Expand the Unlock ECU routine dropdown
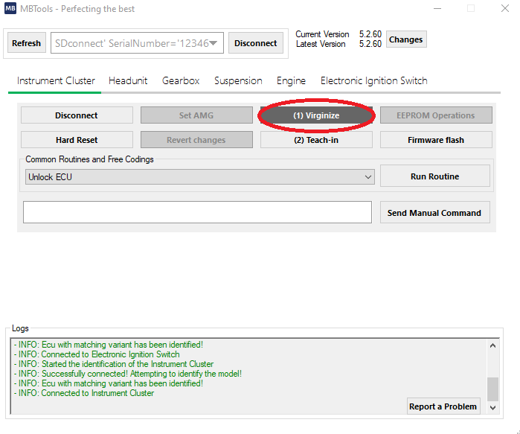Viewport: 520px width, 434px height. pyautogui.click(x=369, y=177)
